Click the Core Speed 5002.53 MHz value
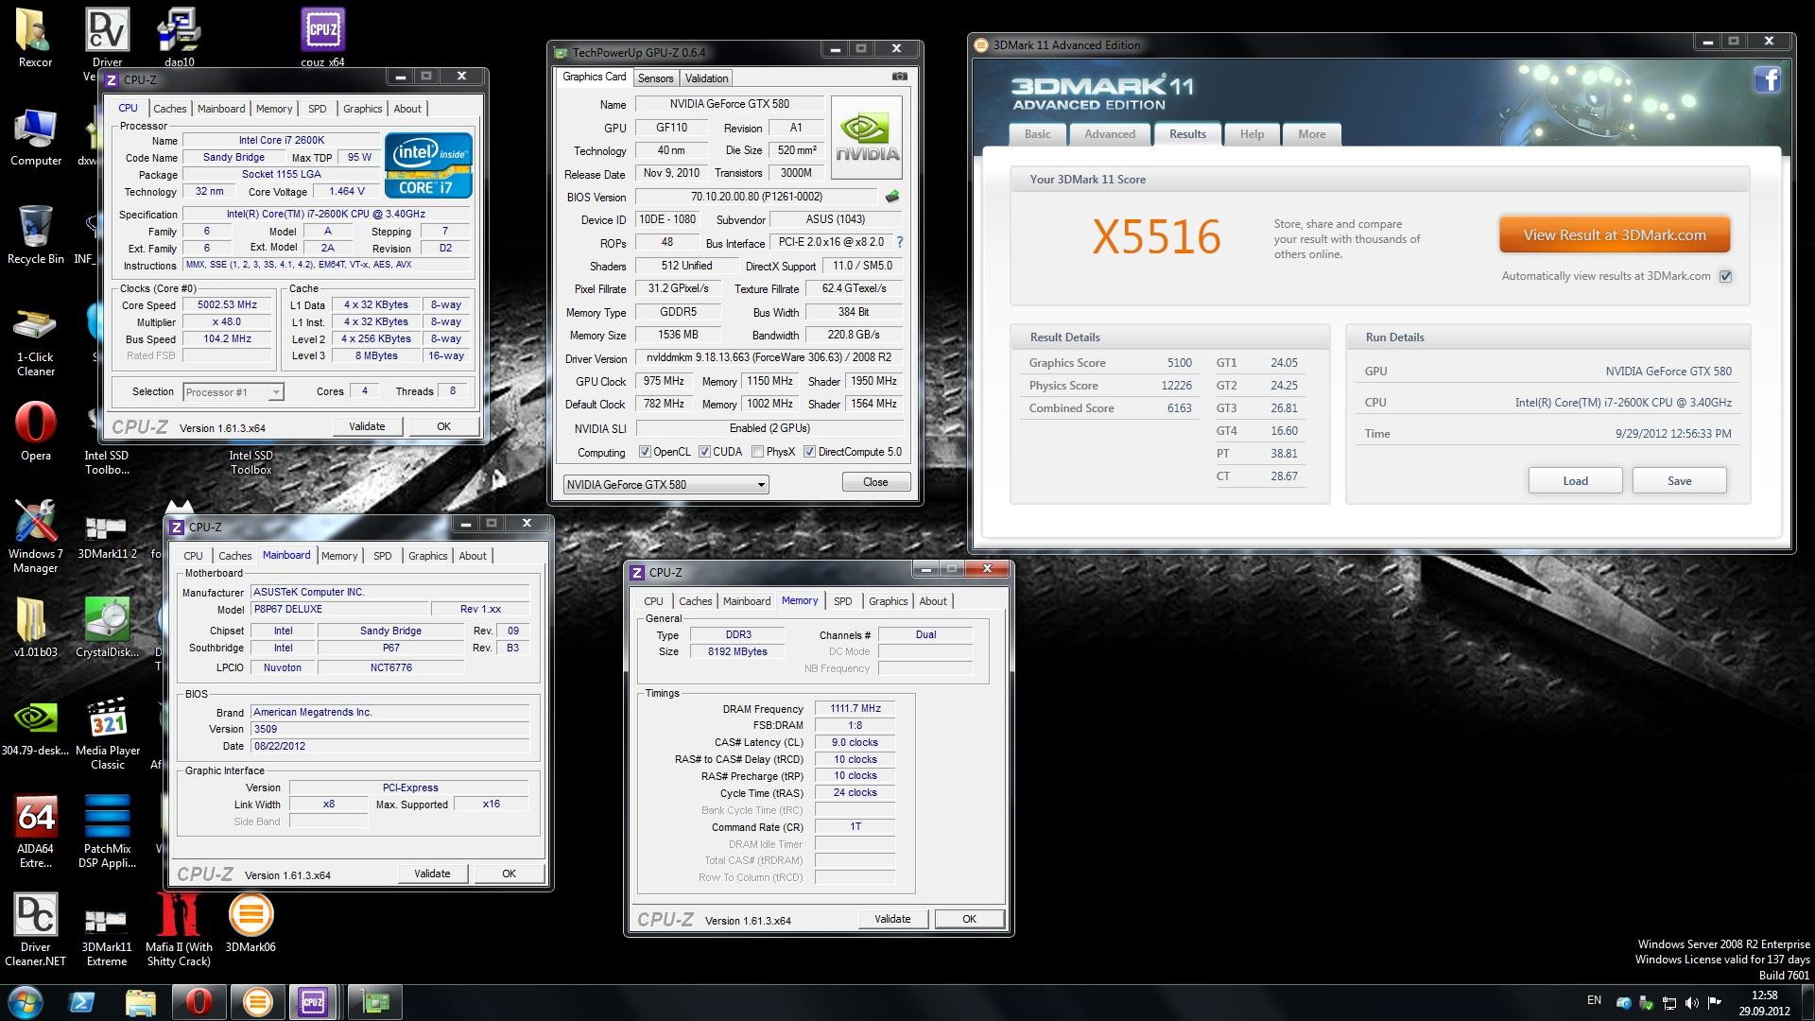The height and width of the screenshot is (1021, 1815). [227, 305]
